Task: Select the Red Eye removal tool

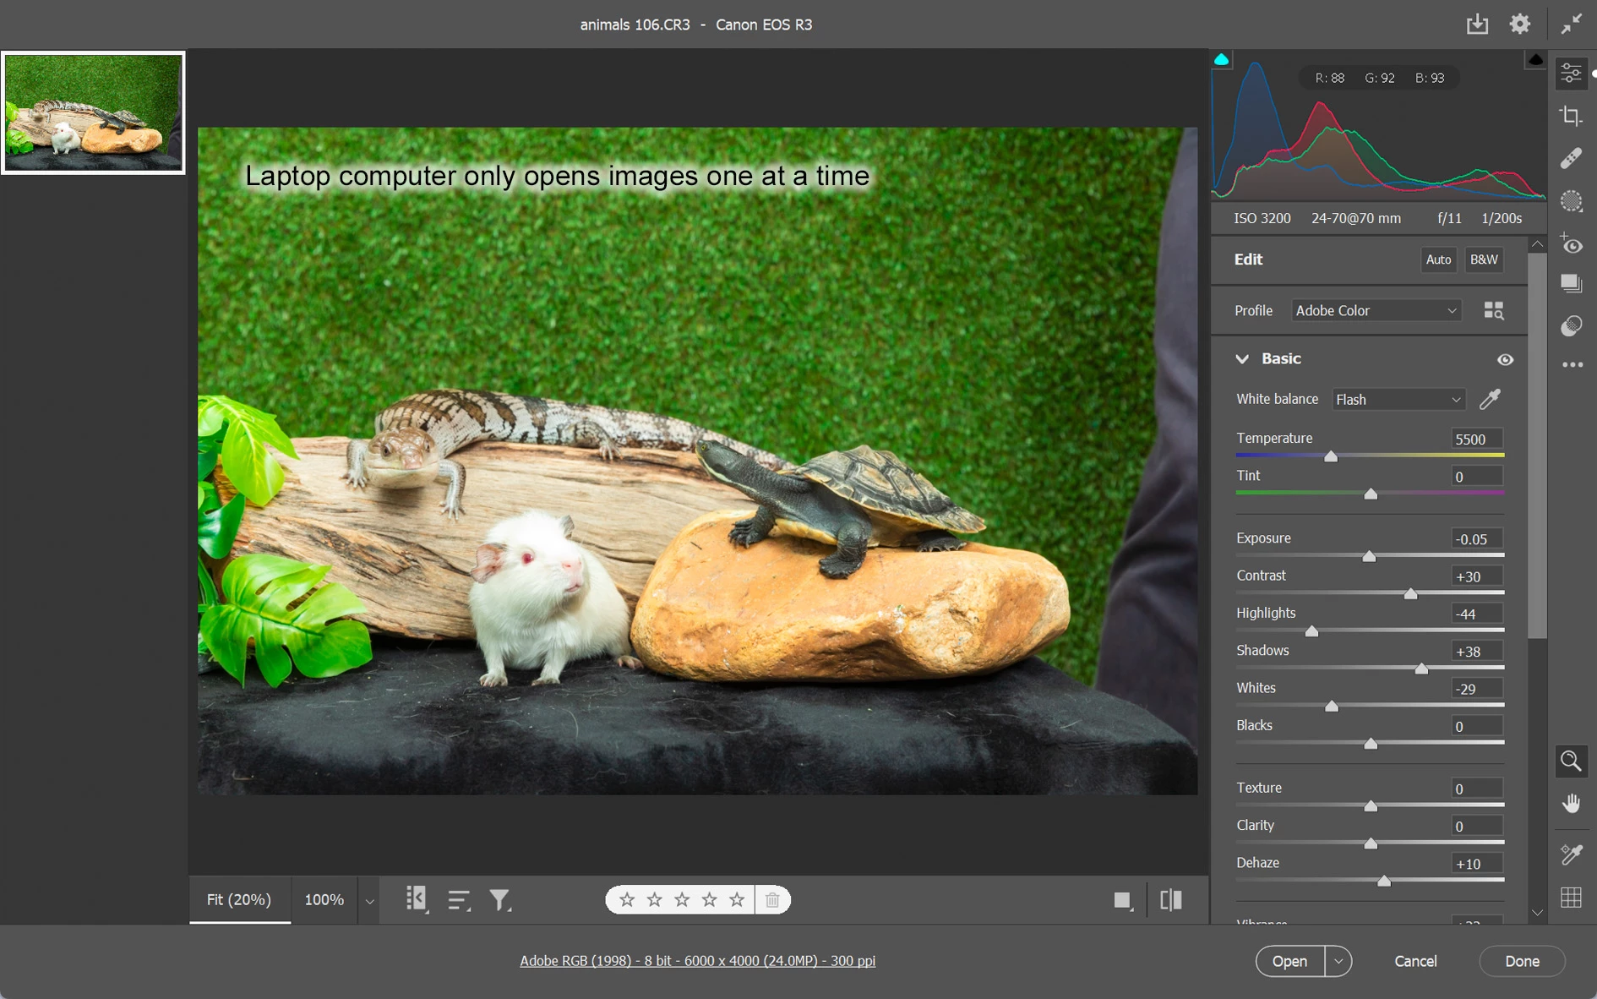Action: pyautogui.click(x=1571, y=245)
